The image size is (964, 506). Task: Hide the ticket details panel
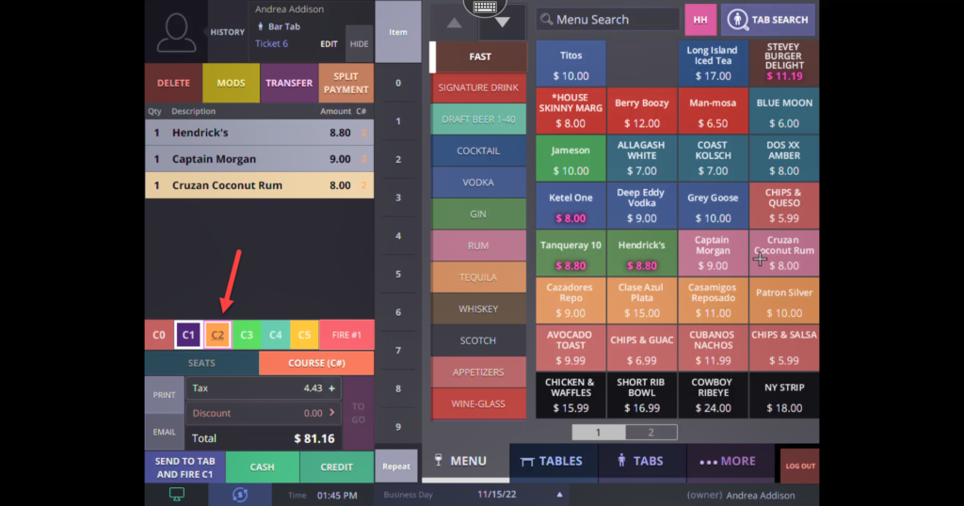(x=359, y=44)
